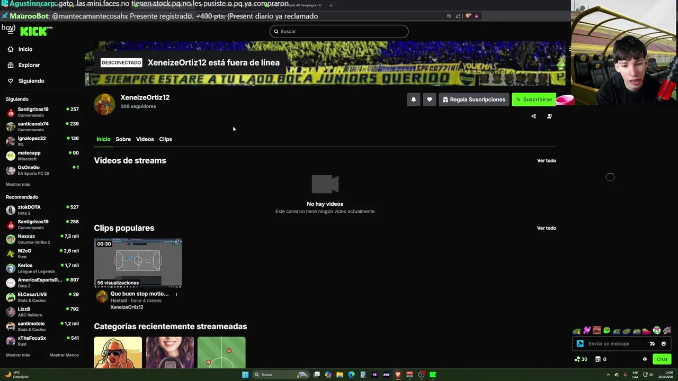Open Explorar in the left sidebar
The image size is (678, 381).
point(24,65)
